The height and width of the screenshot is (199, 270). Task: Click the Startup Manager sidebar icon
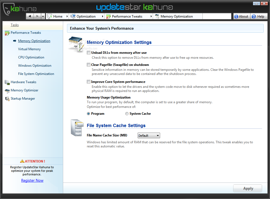click(7, 99)
